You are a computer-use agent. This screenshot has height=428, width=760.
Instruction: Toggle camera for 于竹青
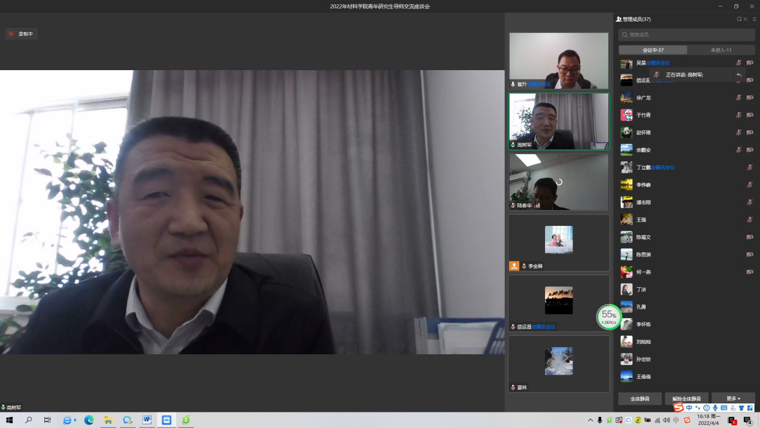[750, 115]
